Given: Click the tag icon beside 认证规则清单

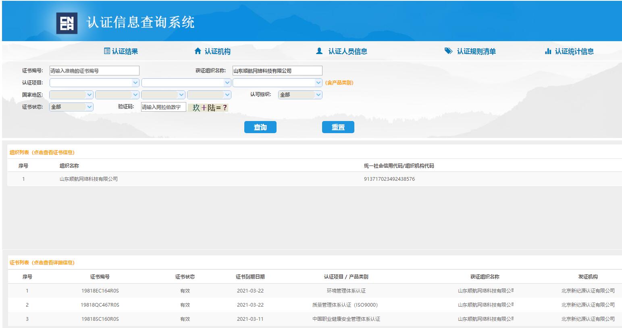Looking at the screenshot, I should pyautogui.click(x=448, y=51).
